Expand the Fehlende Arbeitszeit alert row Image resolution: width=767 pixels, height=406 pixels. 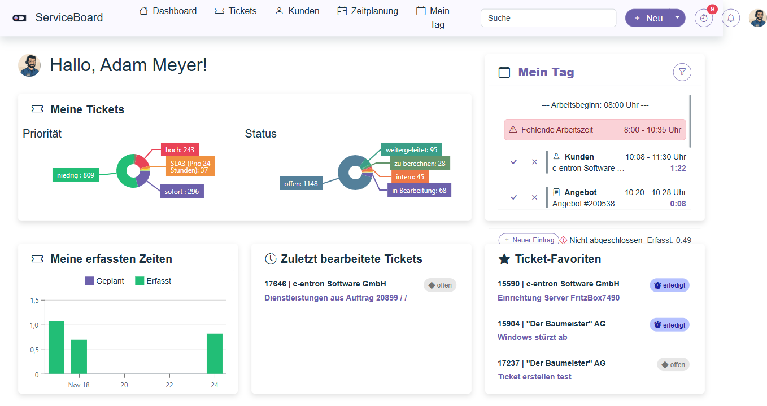tap(595, 130)
